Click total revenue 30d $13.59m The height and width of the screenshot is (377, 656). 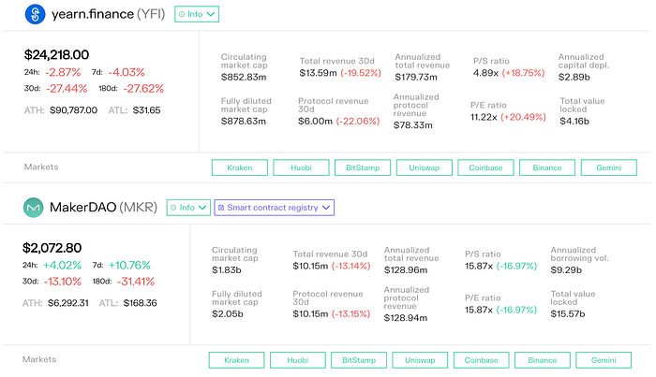(318, 73)
